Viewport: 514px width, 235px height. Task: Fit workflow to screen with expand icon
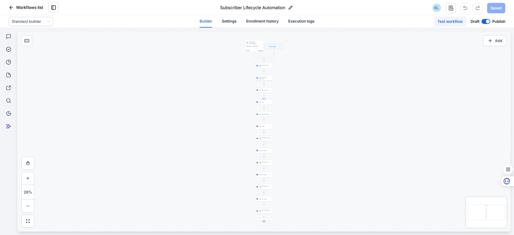[28, 221]
